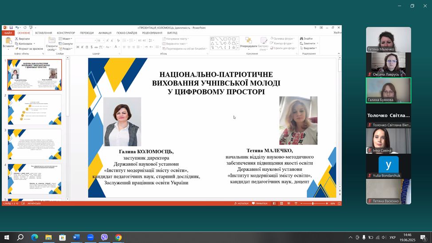The image size is (432, 243).
Task: Switch to slide sorter view in status bar
Action: [x=281, y=204]
